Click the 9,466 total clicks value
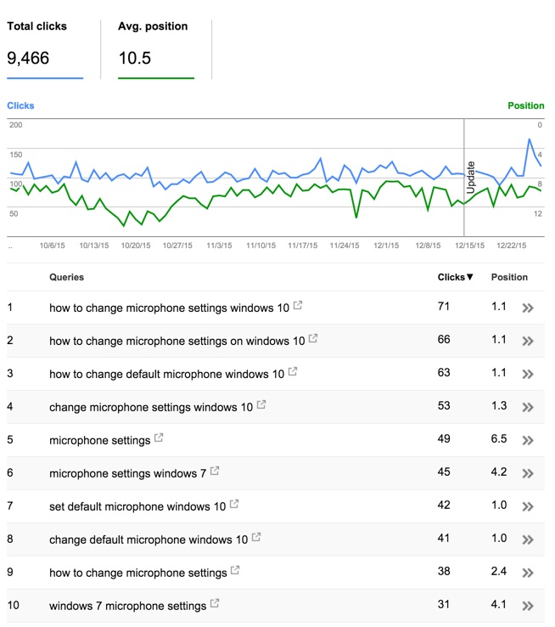Viewport: 555px width, 627px height. pyautogui.click(x=28, y=59)
